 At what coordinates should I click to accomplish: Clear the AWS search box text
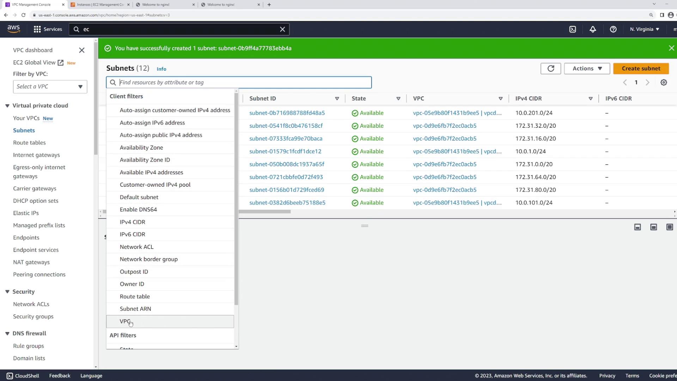click(x=282, y=29)
